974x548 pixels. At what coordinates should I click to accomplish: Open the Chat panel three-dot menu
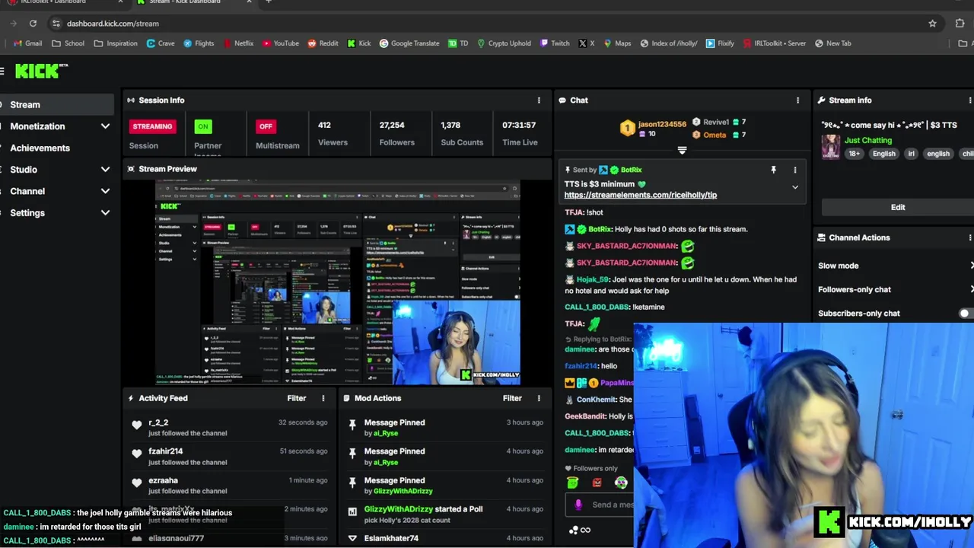tap(797, 100)
